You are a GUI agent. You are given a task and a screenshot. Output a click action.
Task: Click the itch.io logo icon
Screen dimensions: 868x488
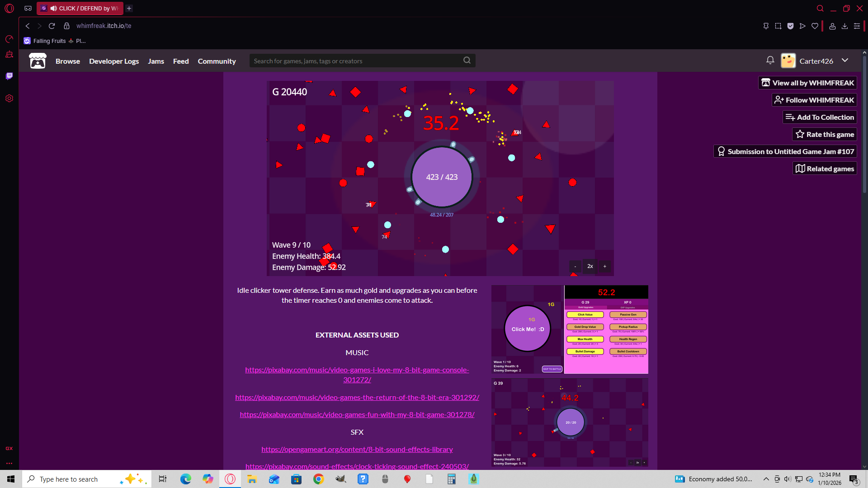pos(38,61)
